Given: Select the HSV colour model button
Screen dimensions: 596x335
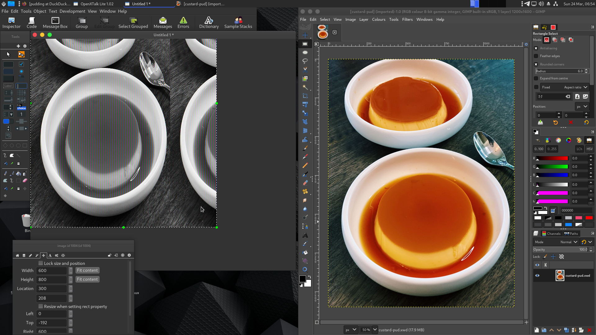Looking at the screenshot, I should (589, 149).
